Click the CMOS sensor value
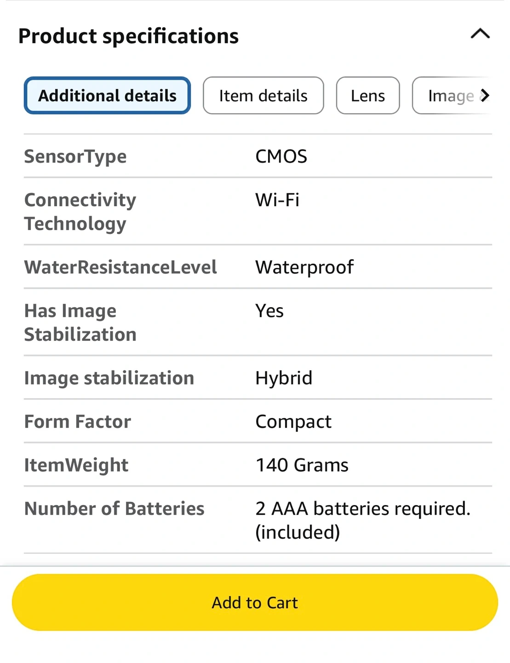510x663 pixels. tap(281, 157)
